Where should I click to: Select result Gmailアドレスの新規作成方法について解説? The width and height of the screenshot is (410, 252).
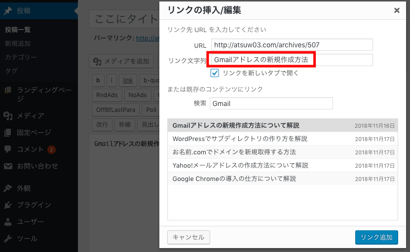283,125
